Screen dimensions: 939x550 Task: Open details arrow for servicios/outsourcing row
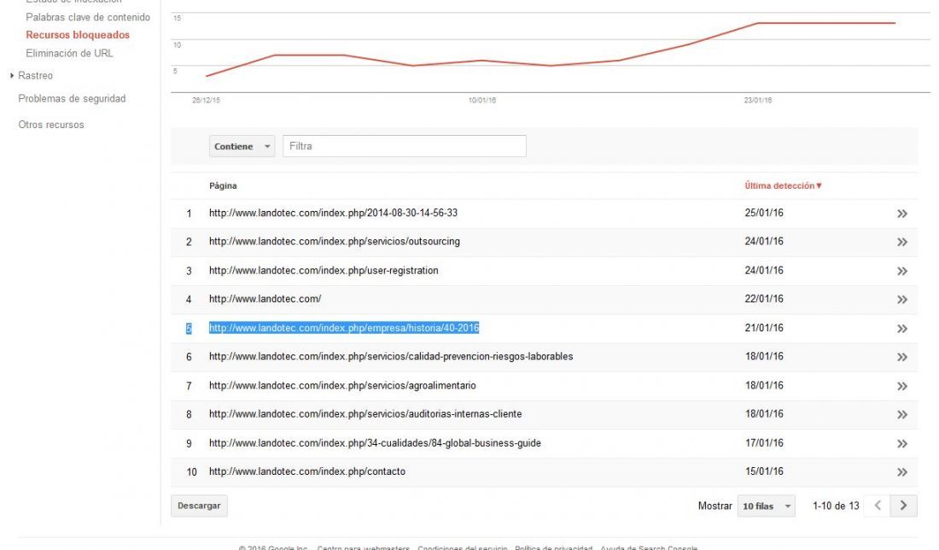tap(902, 242)
